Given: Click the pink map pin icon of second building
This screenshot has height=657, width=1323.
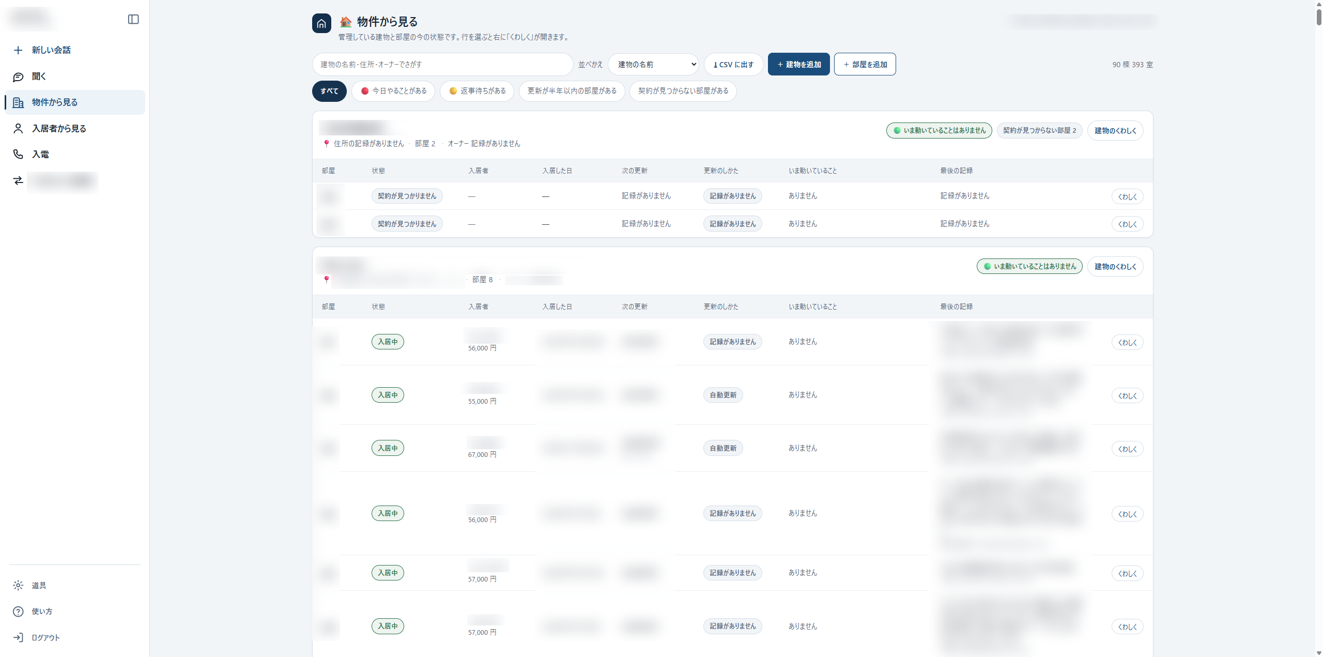Looking at the screenshot, I should pyautogui.click(x=326, y=279).
